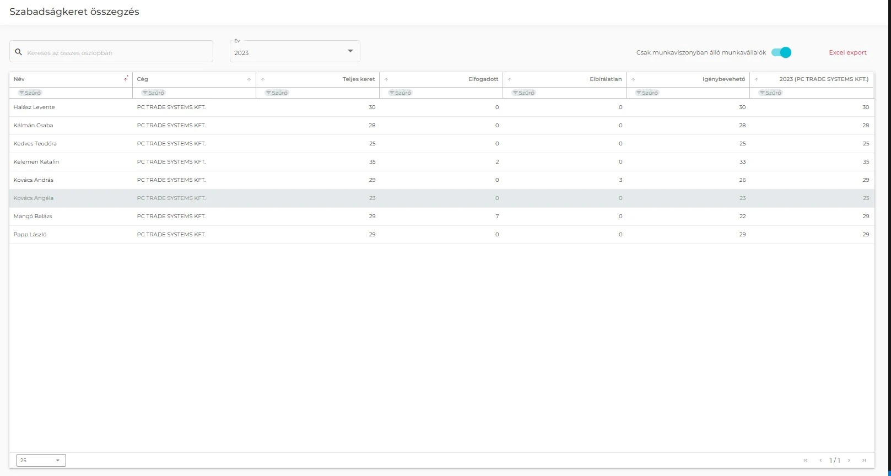891x476 pixels.
Task: Sort Elfogadott column arrow icon
Action: click(386, 79)
